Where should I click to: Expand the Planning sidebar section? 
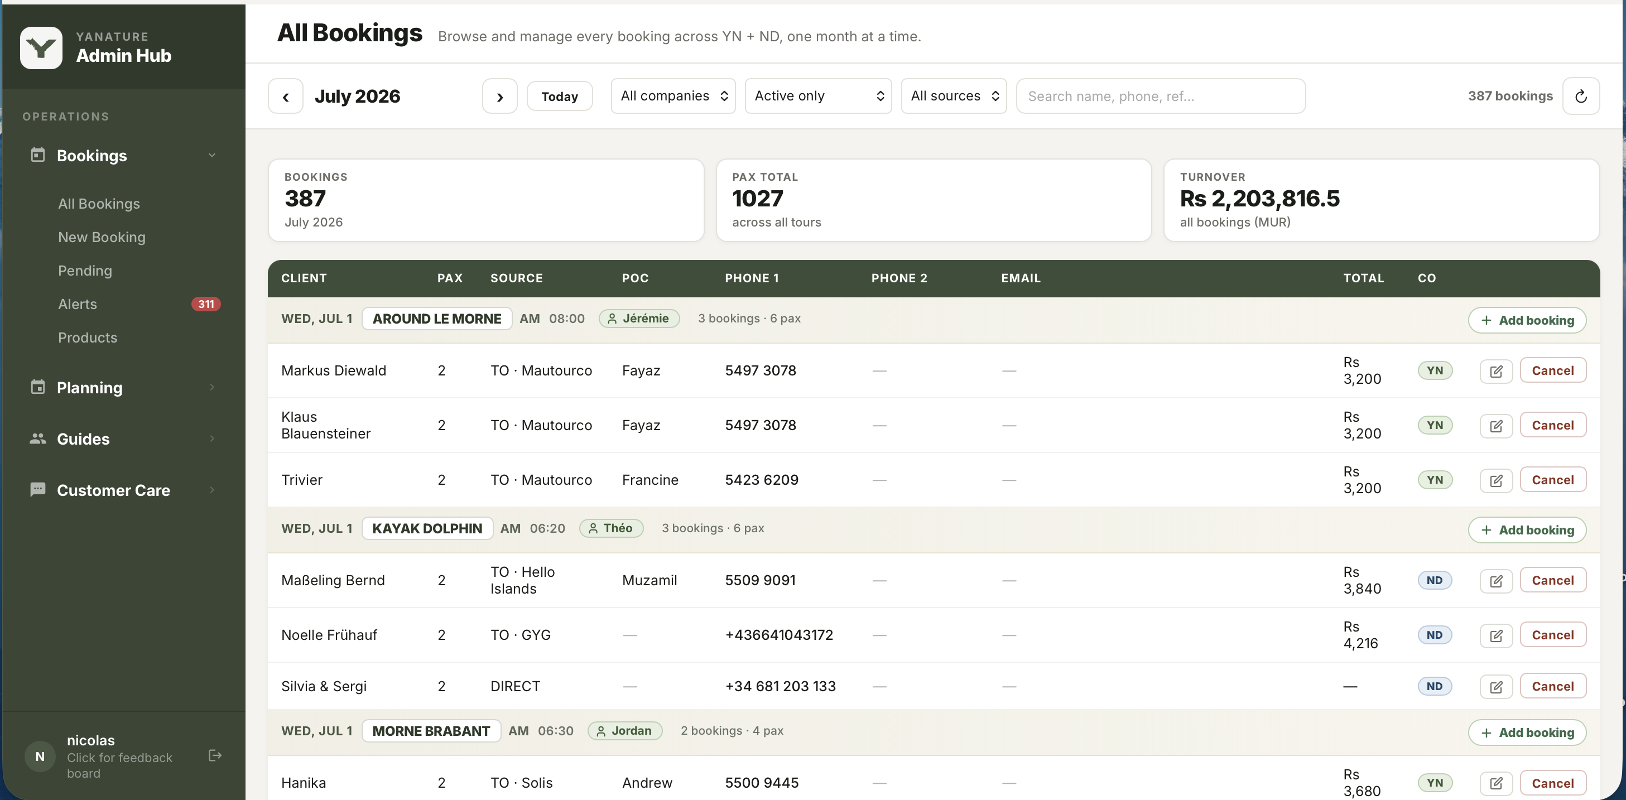pos(123,387)
